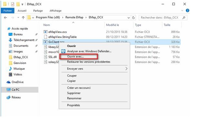Screen dimensions: 198x120
Task: Select the eMapView.StringTable file
Action: pos(62,37)
